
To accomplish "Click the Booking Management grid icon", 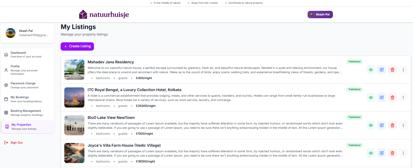I will tap(6, 113).
